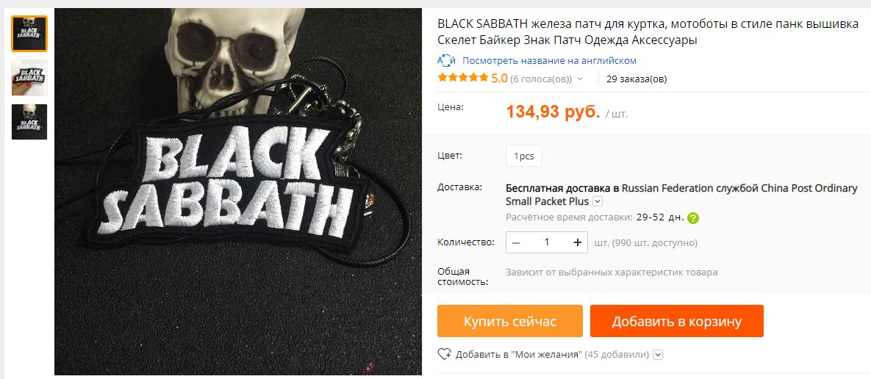Expand the votes rating dropdown arrow

point(580,79)
